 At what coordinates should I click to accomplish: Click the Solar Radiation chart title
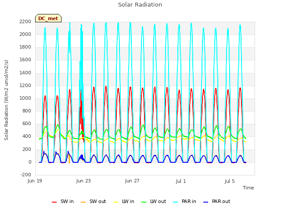point(140,5)
